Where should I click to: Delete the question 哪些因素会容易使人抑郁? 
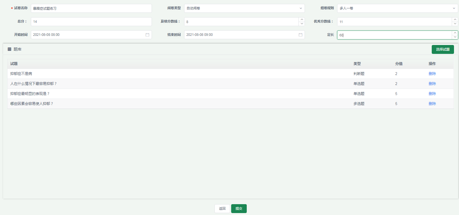(432, 104)
